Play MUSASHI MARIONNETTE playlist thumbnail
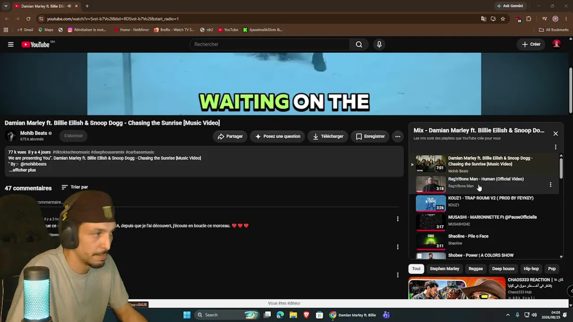 (x=431, y=222)
